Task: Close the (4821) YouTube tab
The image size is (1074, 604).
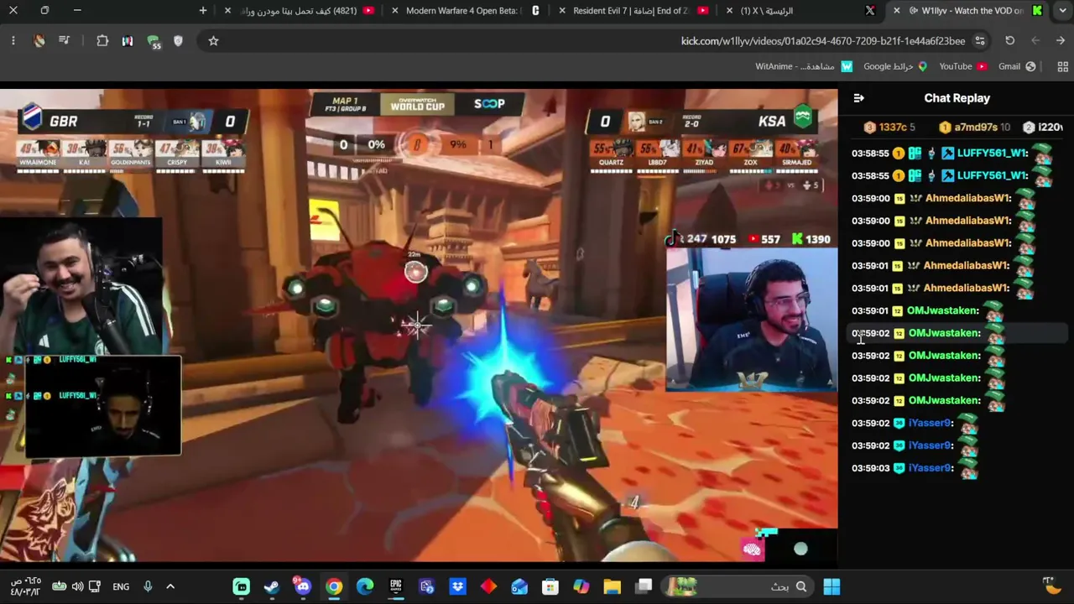Action: click(227, 10)
